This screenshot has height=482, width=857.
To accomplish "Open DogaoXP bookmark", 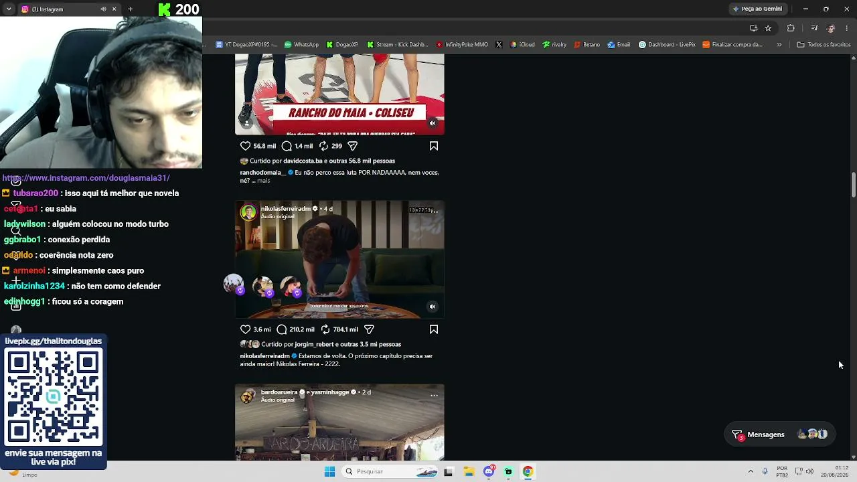I will click(342, 45).
